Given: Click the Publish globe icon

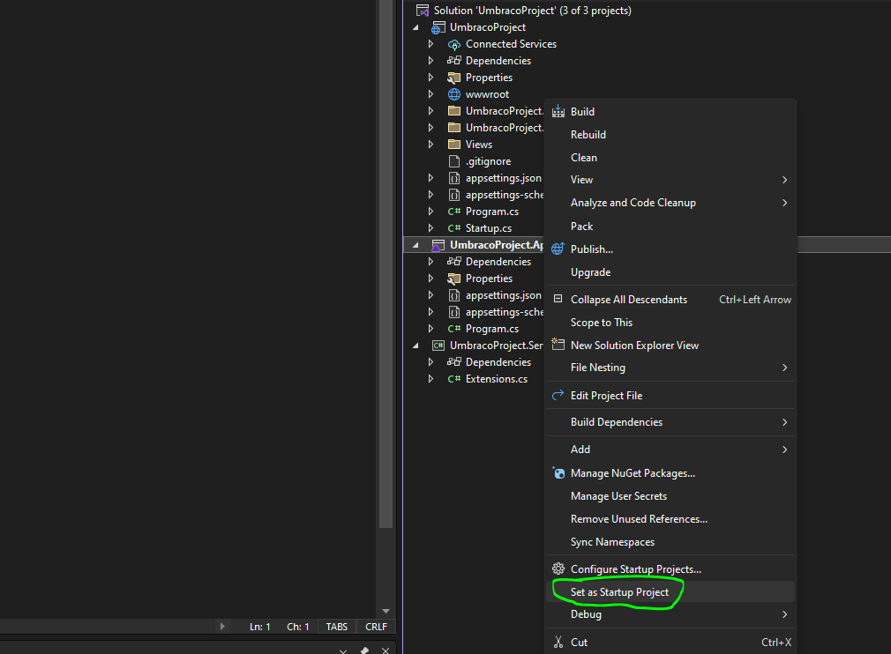Looking at the screenshot, I should click(558, 249).
